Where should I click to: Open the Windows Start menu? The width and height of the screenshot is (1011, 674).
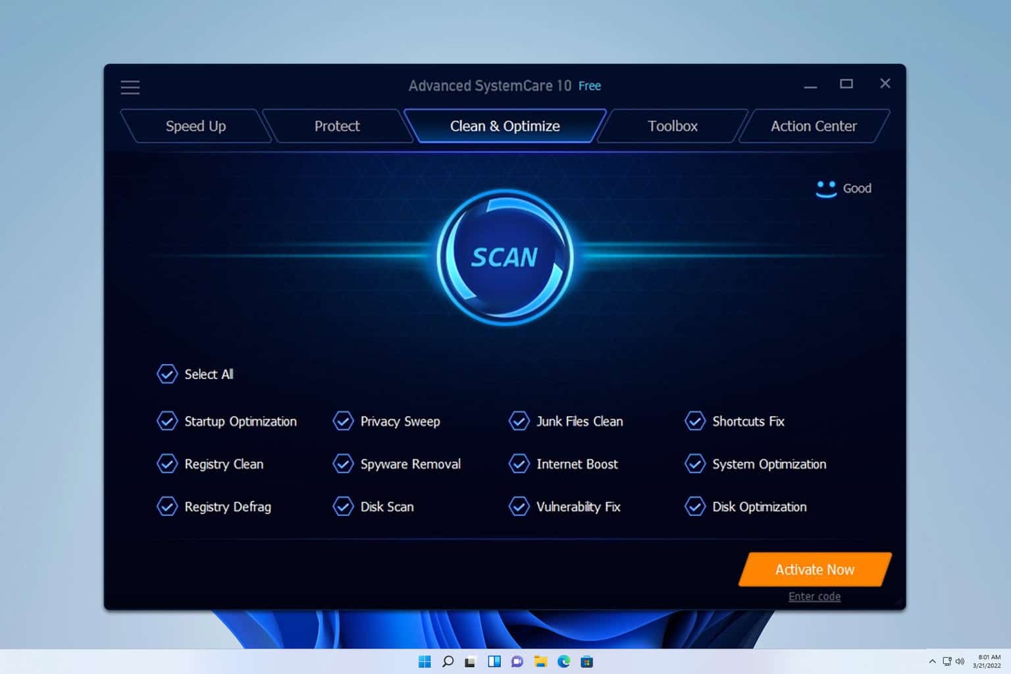(425, 661)
